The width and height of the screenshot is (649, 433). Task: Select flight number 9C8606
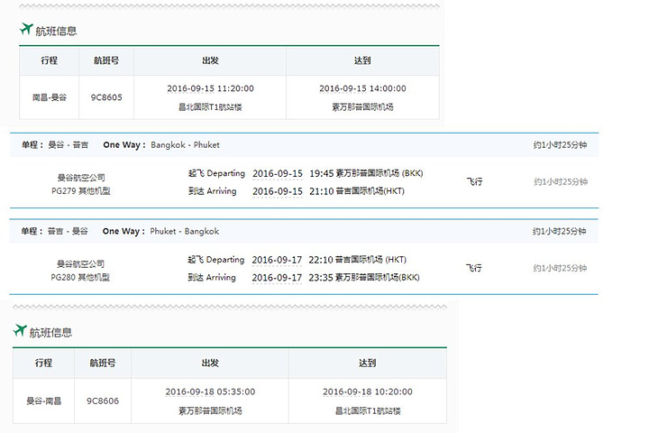click(103, 401)
